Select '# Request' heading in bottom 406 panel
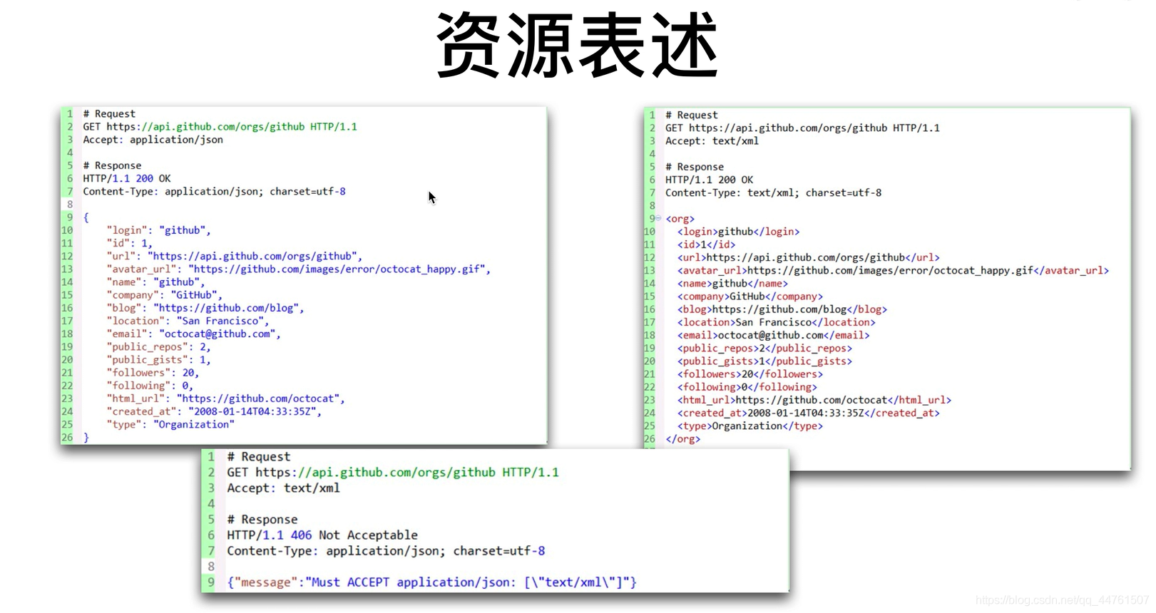The image size is (1156, 613). point(258,456)
